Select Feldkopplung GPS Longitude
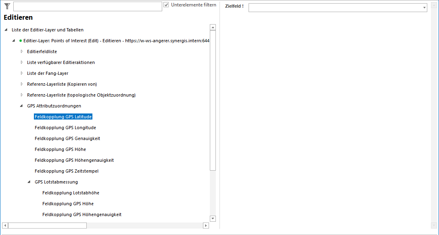439x235 pixels. tap(65, 128)
